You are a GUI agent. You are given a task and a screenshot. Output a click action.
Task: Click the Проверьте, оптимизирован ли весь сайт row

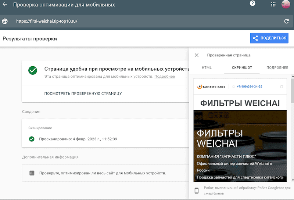(105, 173)
